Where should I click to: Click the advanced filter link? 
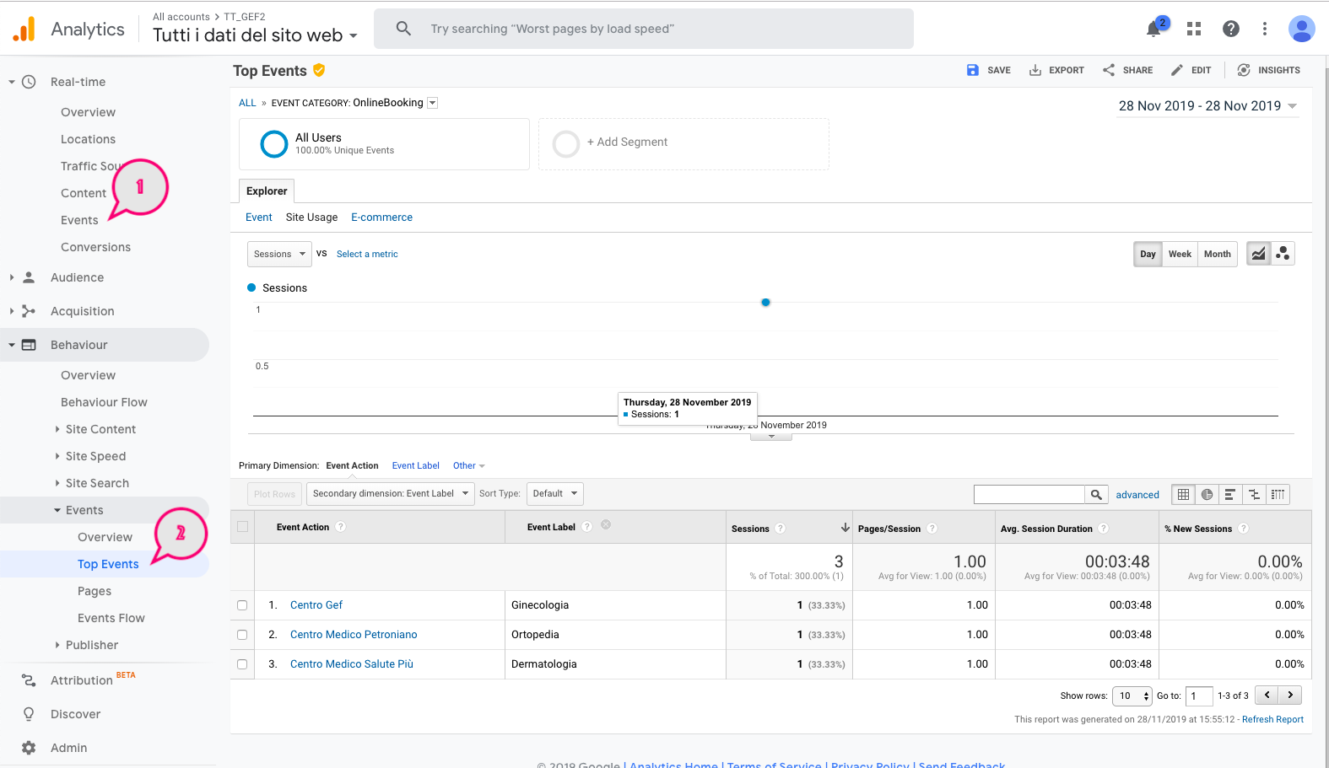pyautogui.click(x=1137, y=495)
